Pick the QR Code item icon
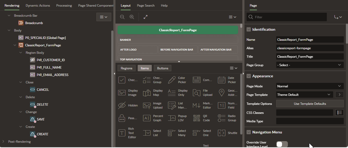348x148 pixels. 197,118
